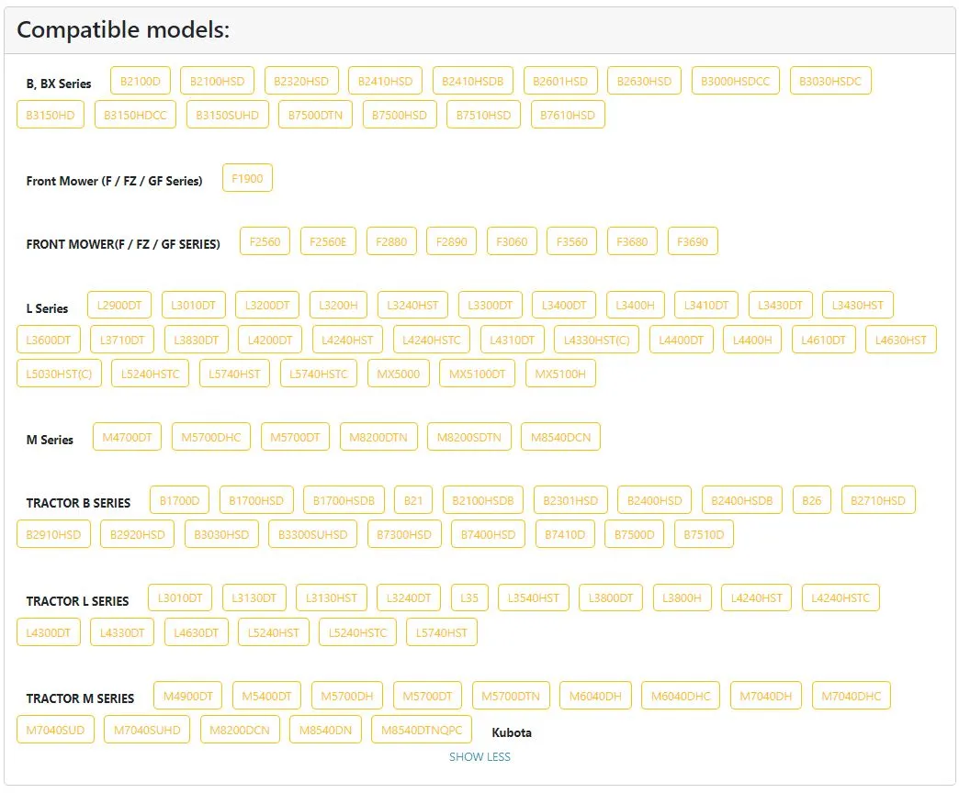
Task: Select the M7040SUHD model tag
Action: click(x=147, y=730)
